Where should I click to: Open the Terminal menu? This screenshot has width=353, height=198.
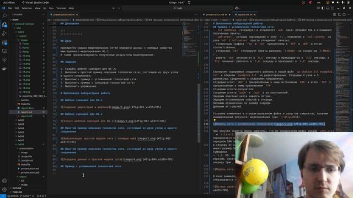point(61,8)
